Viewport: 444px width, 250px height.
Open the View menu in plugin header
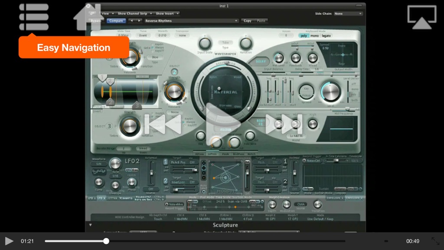pos(108,13)
